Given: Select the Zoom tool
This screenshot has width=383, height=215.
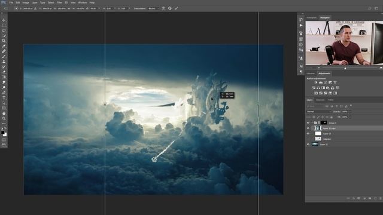Looking at the screenshot, I should point(4,118).
